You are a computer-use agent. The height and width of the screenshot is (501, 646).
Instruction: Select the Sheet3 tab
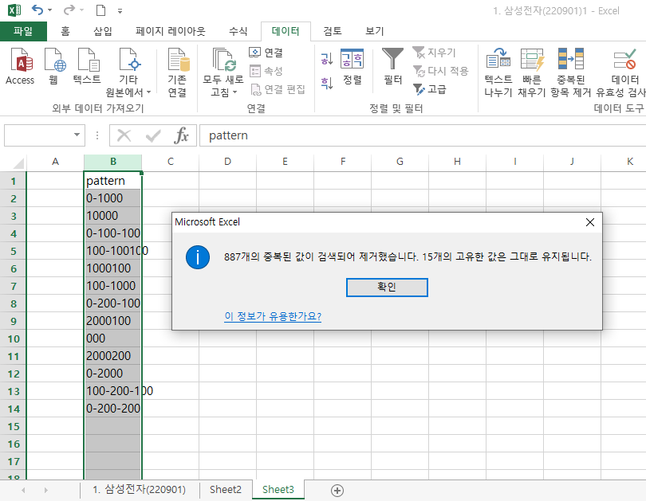coord(278,490)
